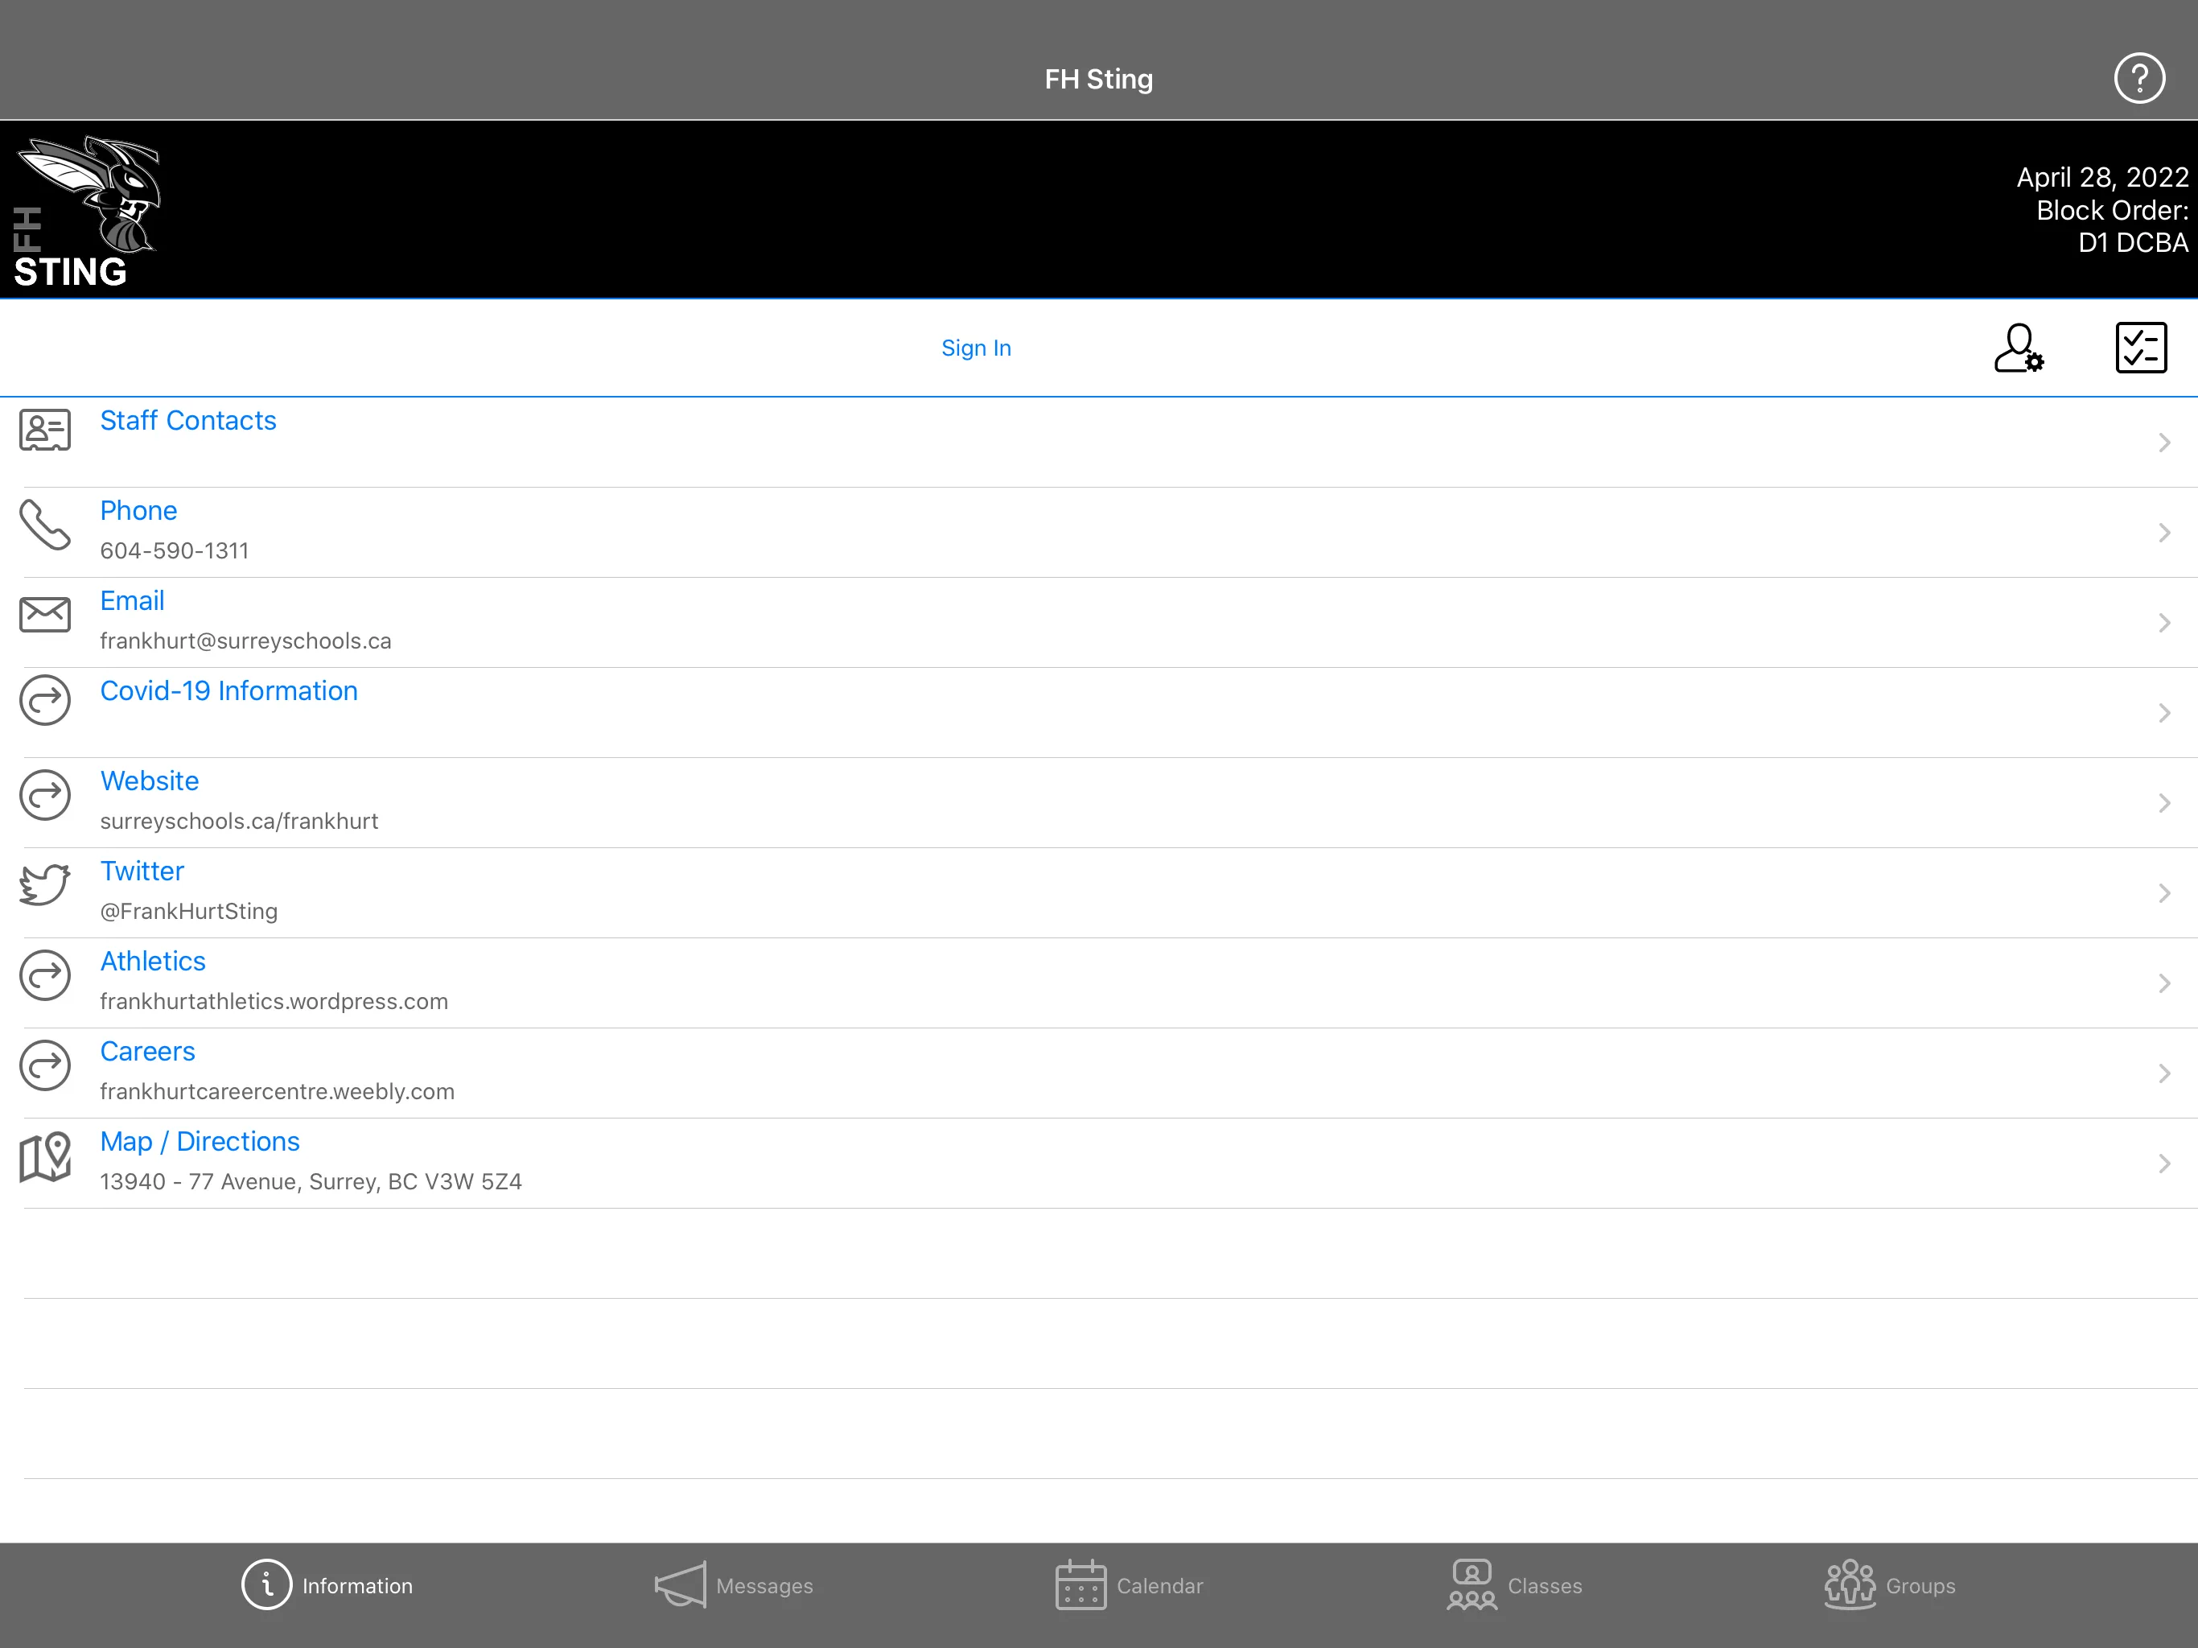2198x1648 pixels.
Task: Tap the phone number 604-590-1311
Action: [x=174, y=550]
